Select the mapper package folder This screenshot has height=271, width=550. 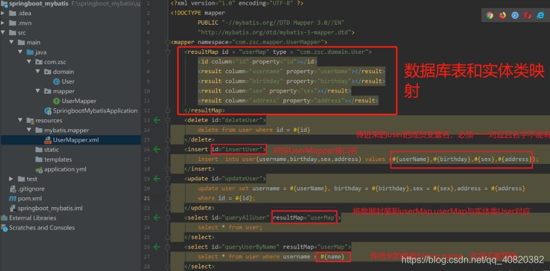[64, 91]
